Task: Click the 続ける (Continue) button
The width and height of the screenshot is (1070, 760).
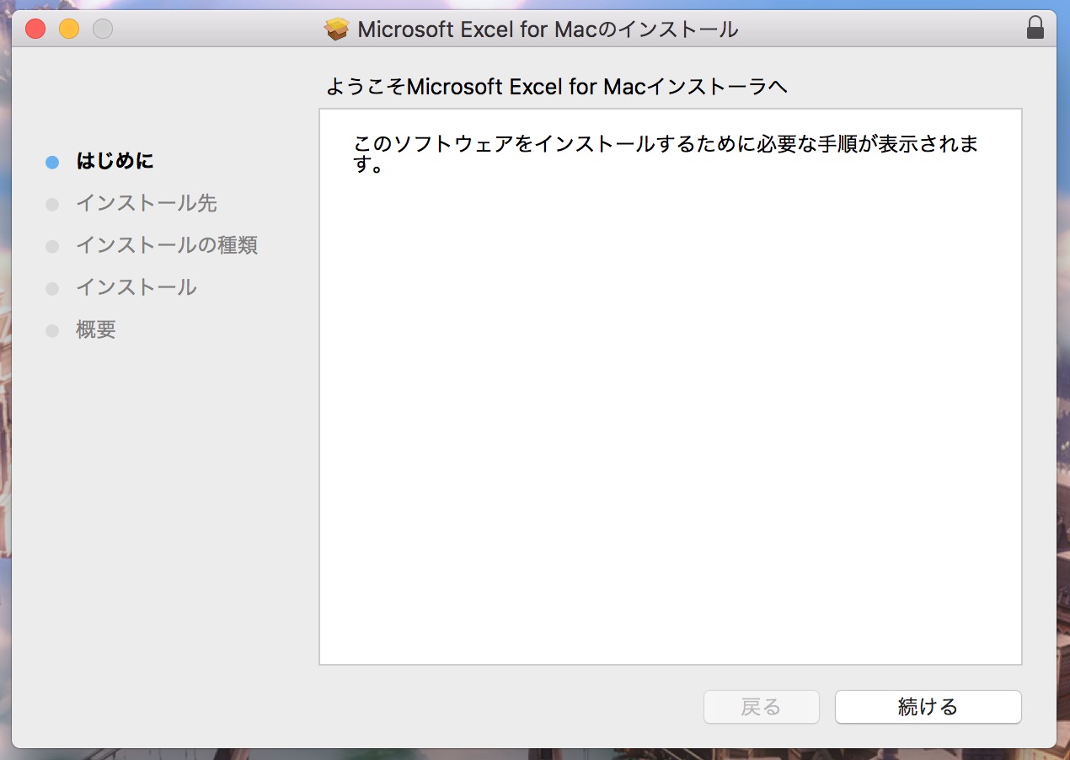Action: point(928,707)
